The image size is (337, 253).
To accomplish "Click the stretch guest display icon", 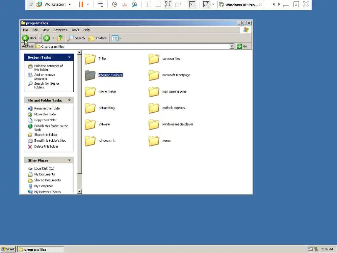I will [206, 4].
